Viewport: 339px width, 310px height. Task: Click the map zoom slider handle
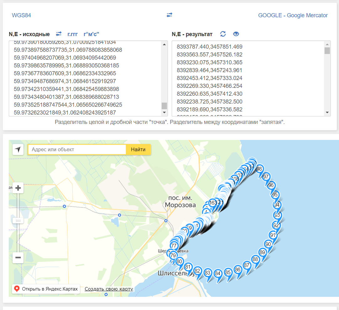pos(18,221)
